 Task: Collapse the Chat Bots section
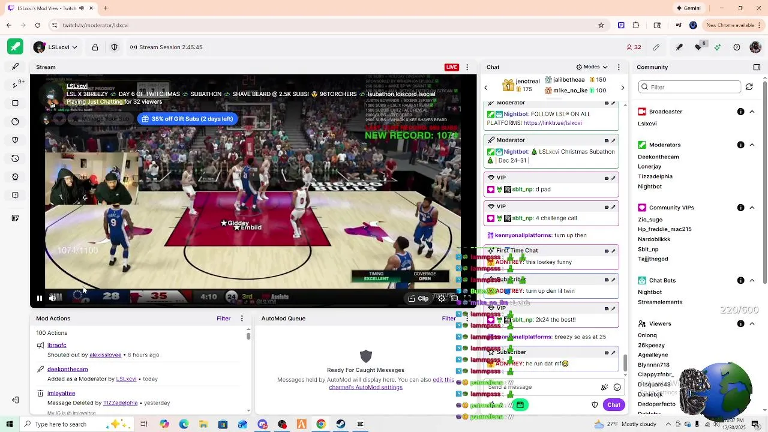click(752, 280)
